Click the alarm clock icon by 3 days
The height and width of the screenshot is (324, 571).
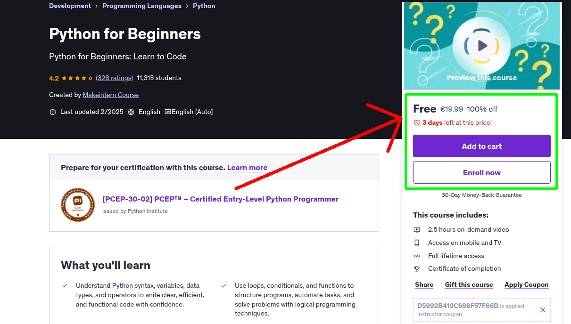click(417, 122)
